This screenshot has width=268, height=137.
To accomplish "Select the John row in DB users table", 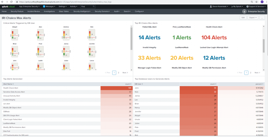I will click(199, 88).
